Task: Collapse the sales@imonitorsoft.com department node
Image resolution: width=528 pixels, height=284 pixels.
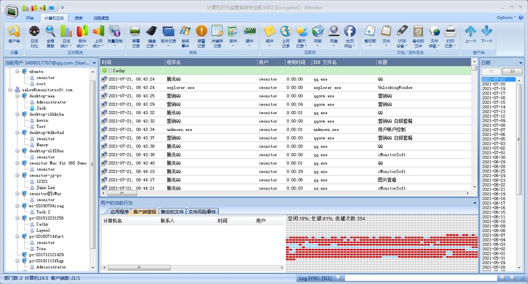Action: click(10, 90)
